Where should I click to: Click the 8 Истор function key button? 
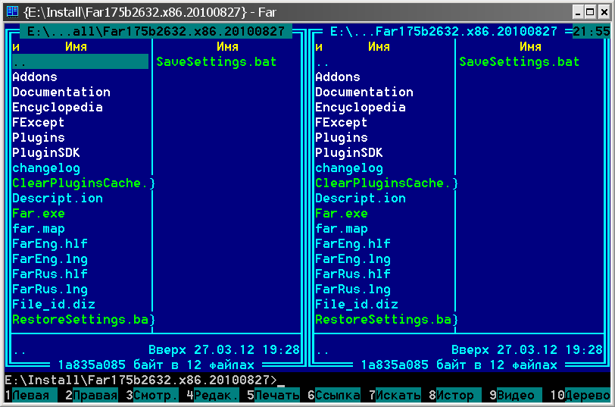click(x=455, y=395)
